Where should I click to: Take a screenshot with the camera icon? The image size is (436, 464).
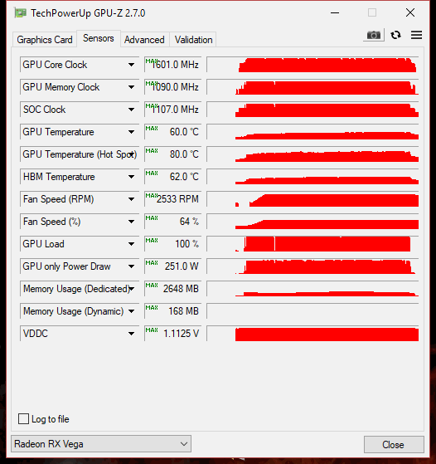click(x=374, y=35)
